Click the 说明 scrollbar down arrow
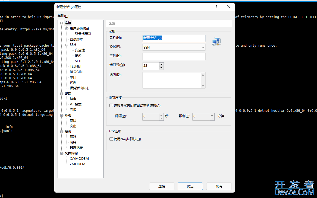This screenshot has height=198, width=317. (x=203, y=86)
